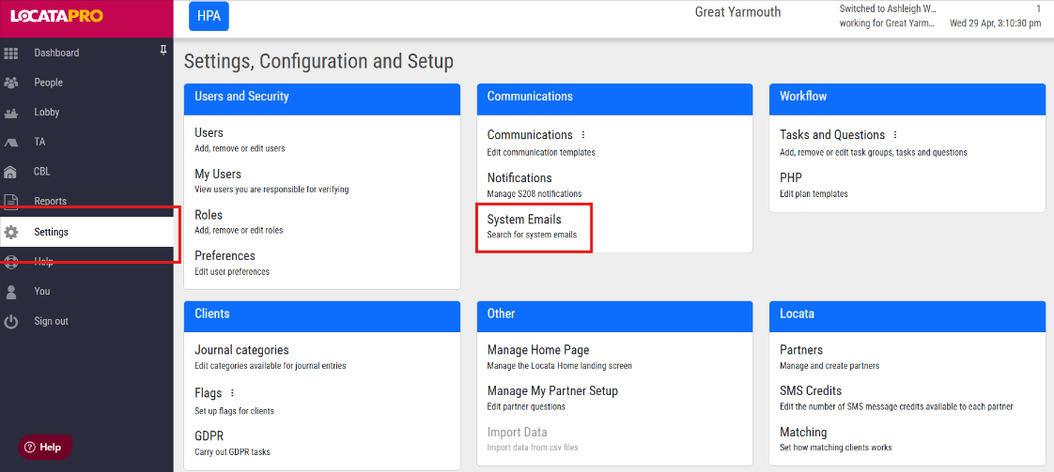Click the Reports document icon
Image resolution: width=1054 pixels, height=472 pixels.
[10, 202]
